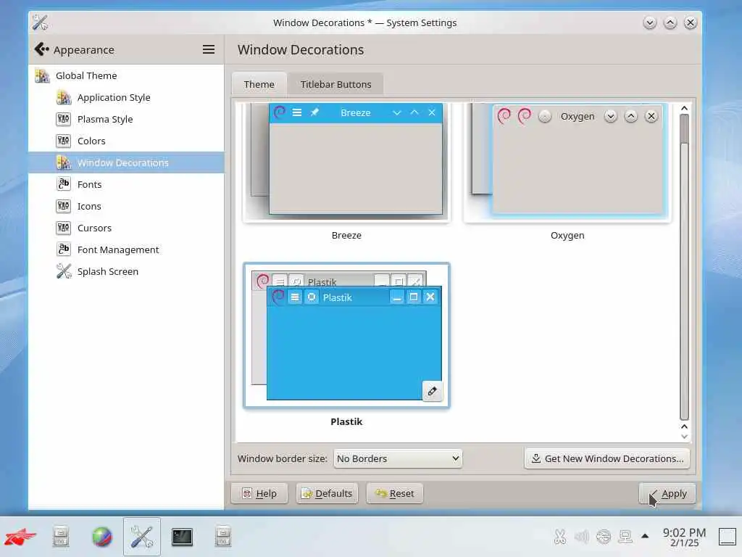This screenshot has height=557, width=742.
Task: Click the show desktop button in taskbar
Action: tap(728, 537)
